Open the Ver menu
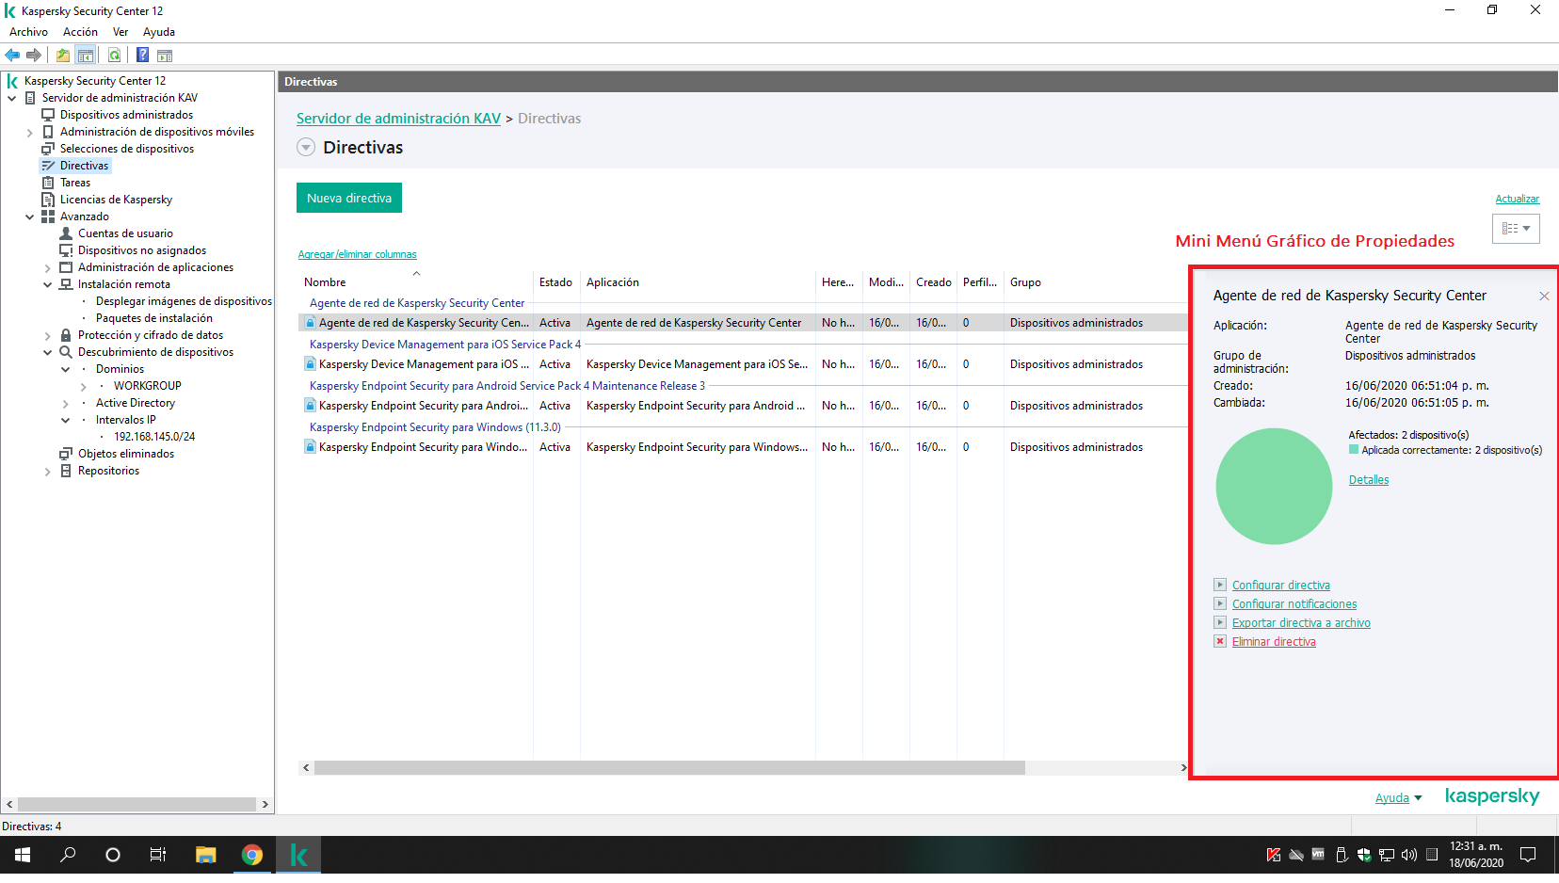The image size is (1559, 883). pos(121,32)
